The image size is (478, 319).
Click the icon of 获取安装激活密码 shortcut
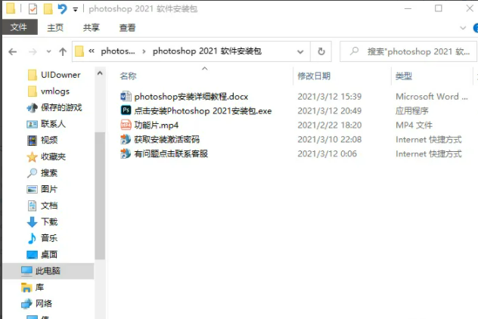126,139
